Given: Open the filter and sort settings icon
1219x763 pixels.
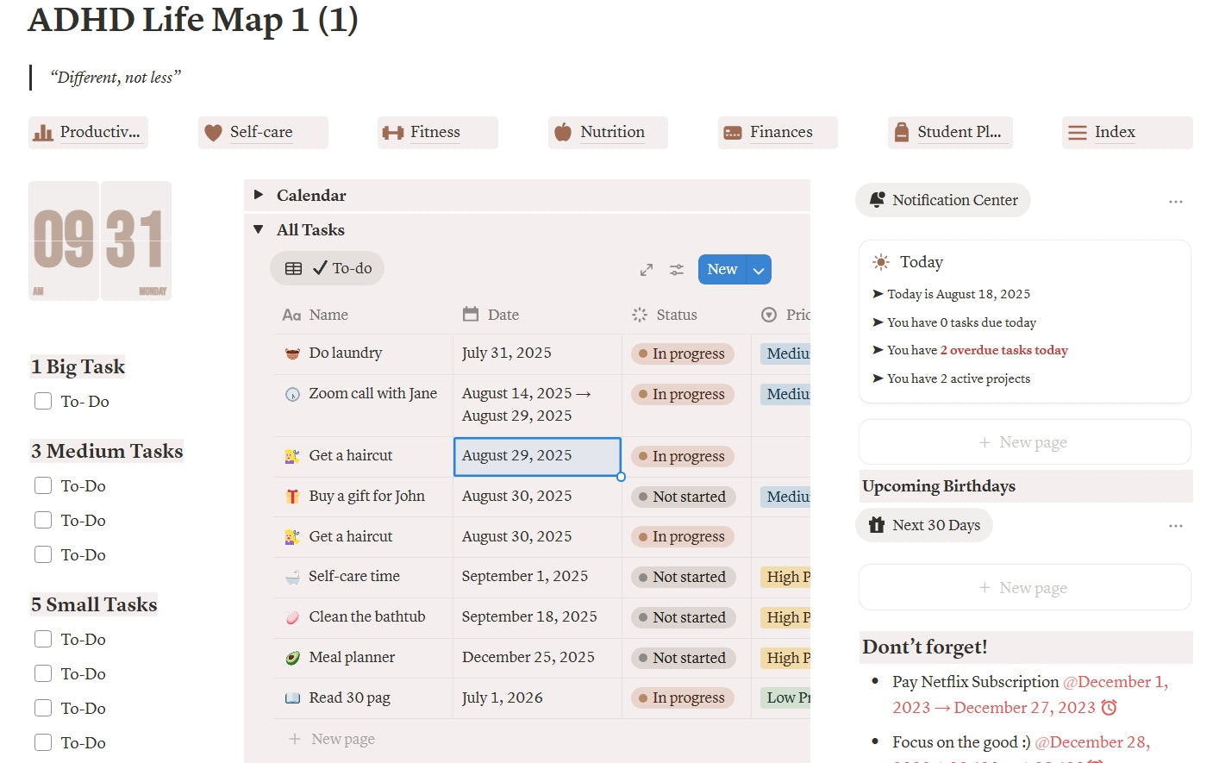Looking at the screenshot, I should [x=677, y=270].
